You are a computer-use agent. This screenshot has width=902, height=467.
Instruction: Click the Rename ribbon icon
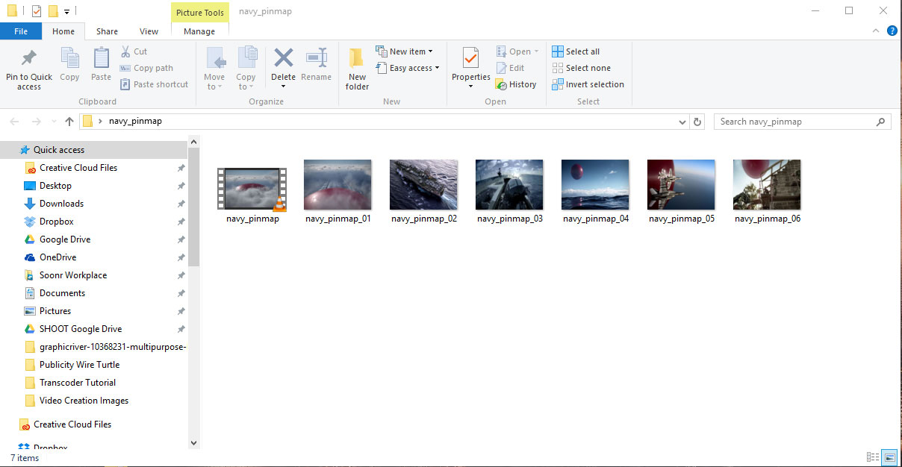316,58
